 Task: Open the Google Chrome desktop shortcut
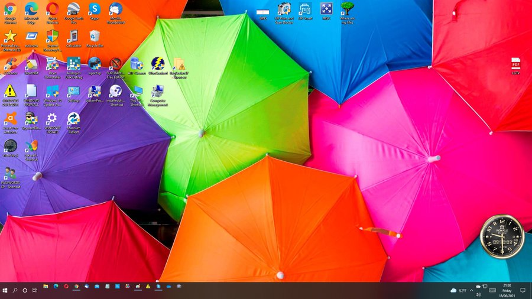[10, 13]
